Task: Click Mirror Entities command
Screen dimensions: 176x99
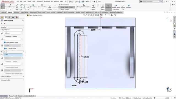Action: tap(64, 5)
